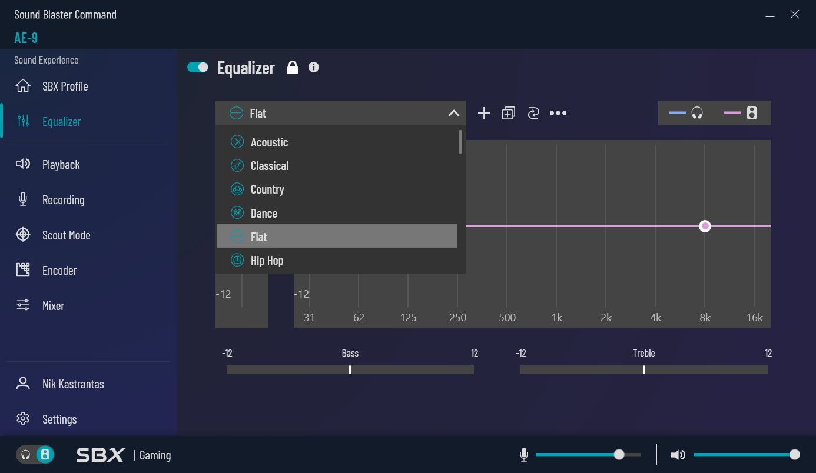Image resolution: width=816 pixels, height=473 pixels.
Task: Mute the microphone icon
Action: click(x=524, y=455)
